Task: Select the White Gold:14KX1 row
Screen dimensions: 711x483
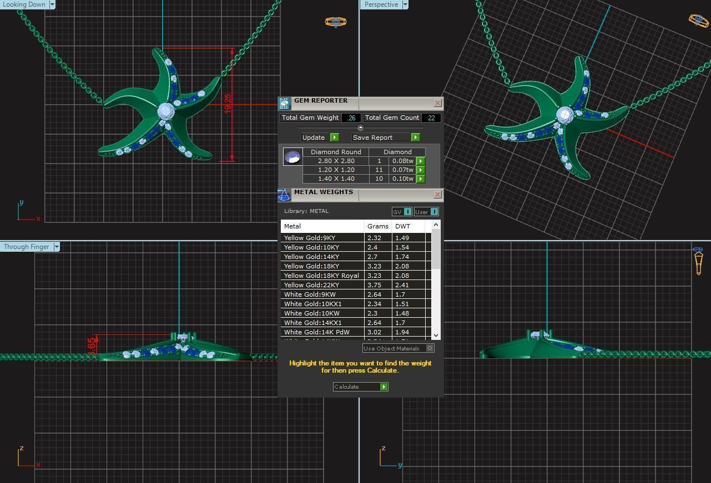Action: point(356,323)
